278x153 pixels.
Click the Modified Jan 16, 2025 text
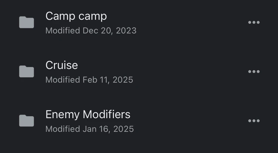click(x=89, y=129)
